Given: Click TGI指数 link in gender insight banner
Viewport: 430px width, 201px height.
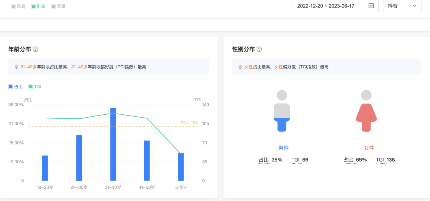Looking at the screenshot, I should (309, 67).
